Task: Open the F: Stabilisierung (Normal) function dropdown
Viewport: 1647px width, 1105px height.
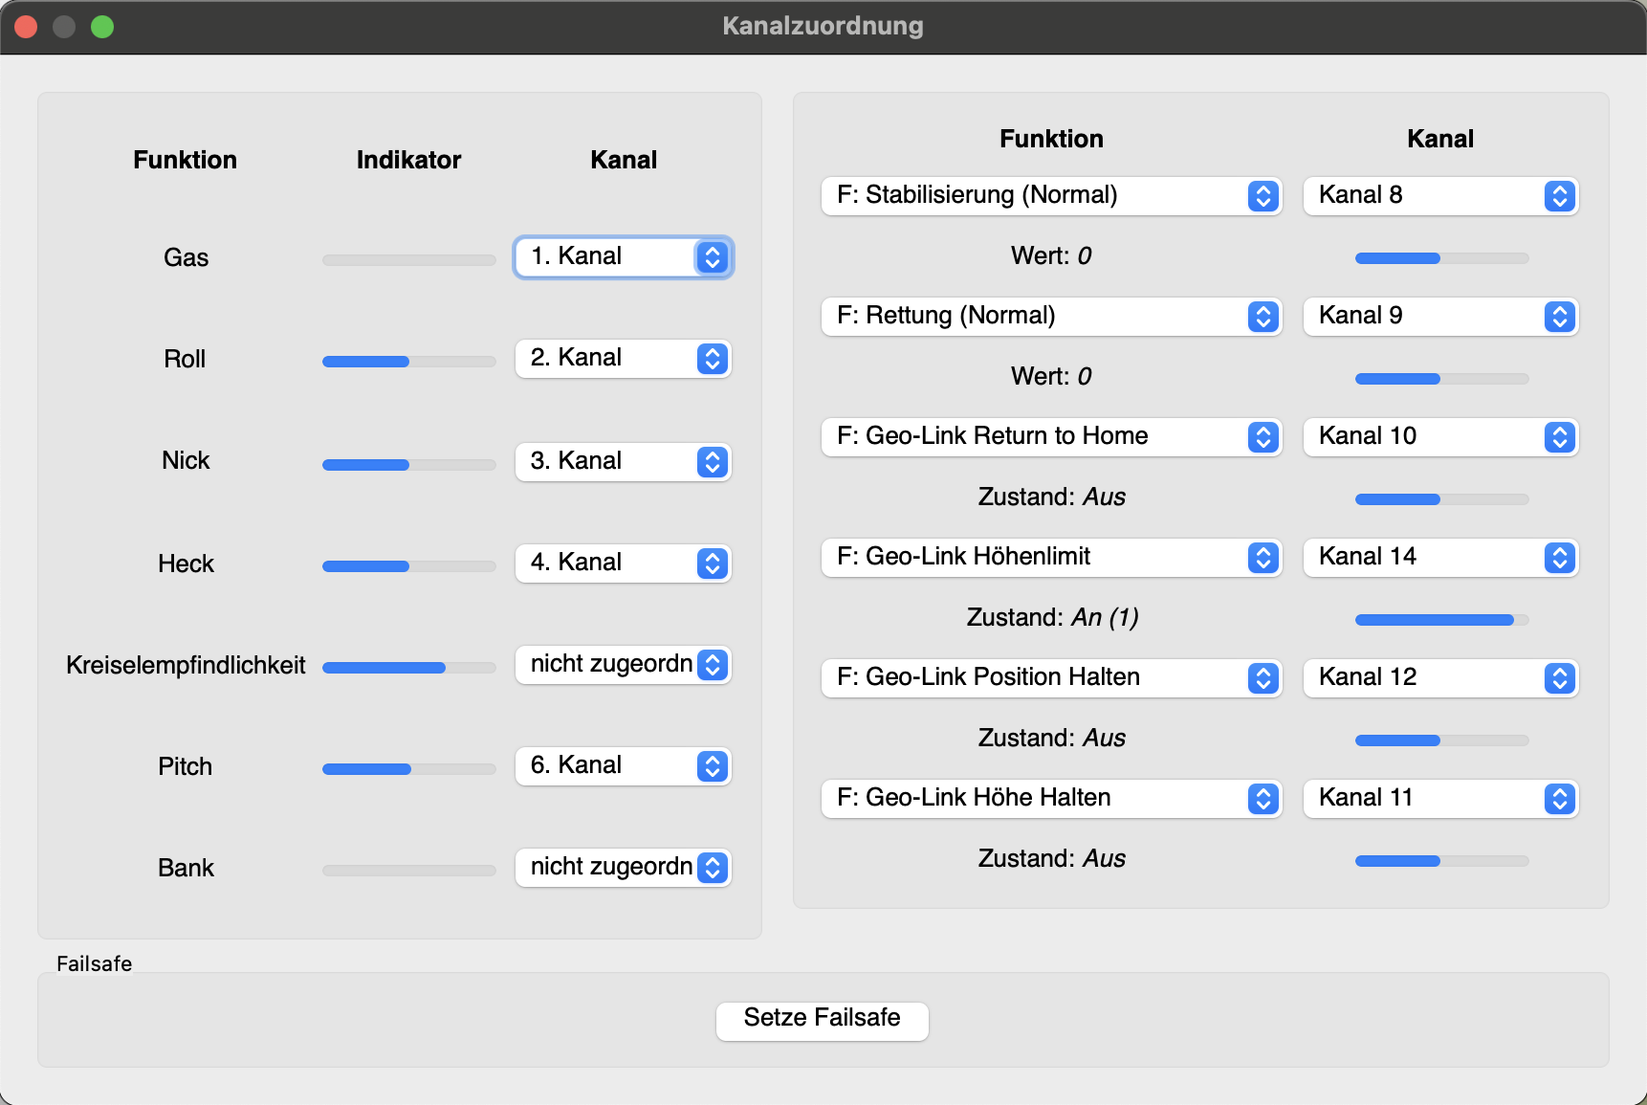Action: pyautogui.click(x=1050, y=195)
